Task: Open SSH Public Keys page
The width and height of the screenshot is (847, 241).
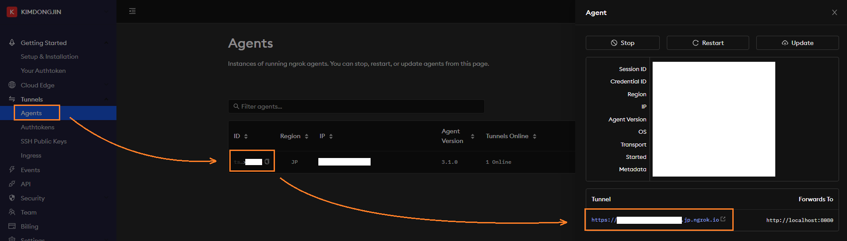Action: (44, 141)
